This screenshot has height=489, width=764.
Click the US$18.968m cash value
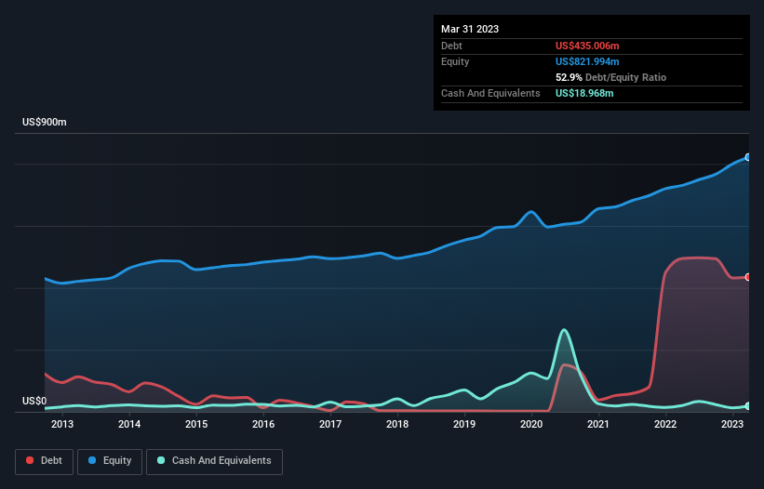click(584, 93)
